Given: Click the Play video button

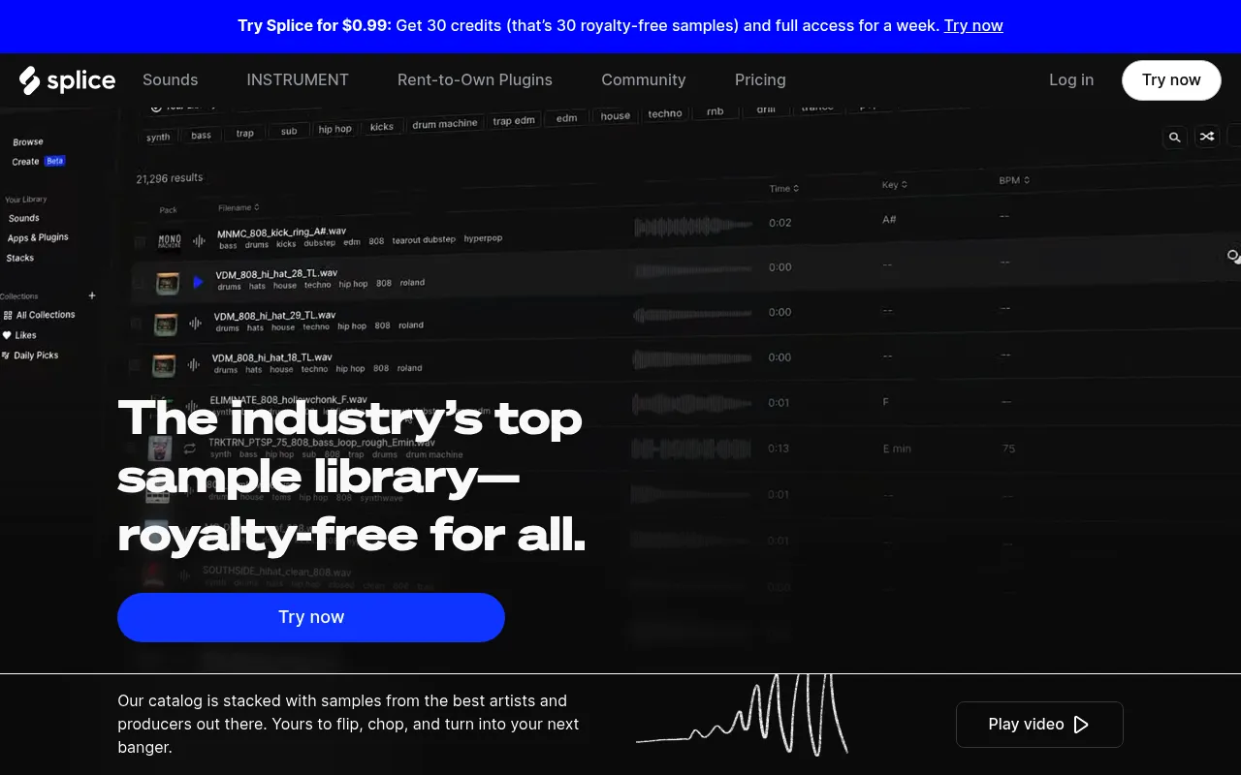Looking at the screenshot, I should [x=1039, y=725].
